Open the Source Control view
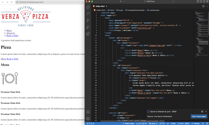The width and height of the screenshot is (209, 125). tap(88, 20)
